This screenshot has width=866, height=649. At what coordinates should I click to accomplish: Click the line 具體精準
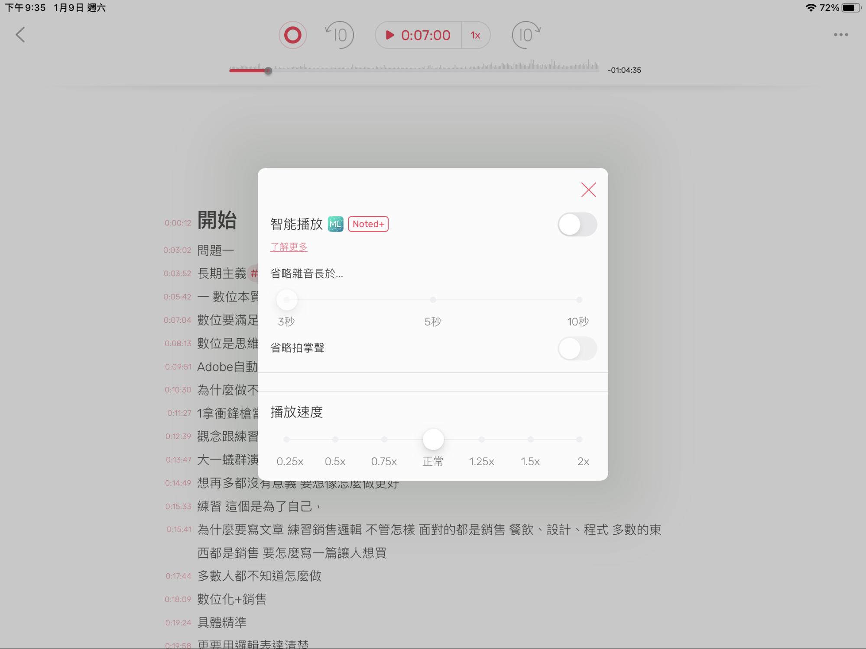[x=222, y=623]
